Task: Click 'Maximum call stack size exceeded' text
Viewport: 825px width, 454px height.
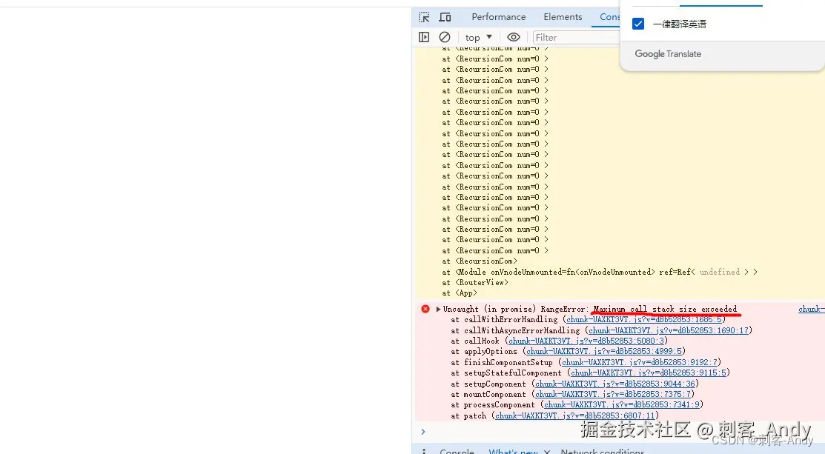Action: pyautogui.click(x=665, y=309)
